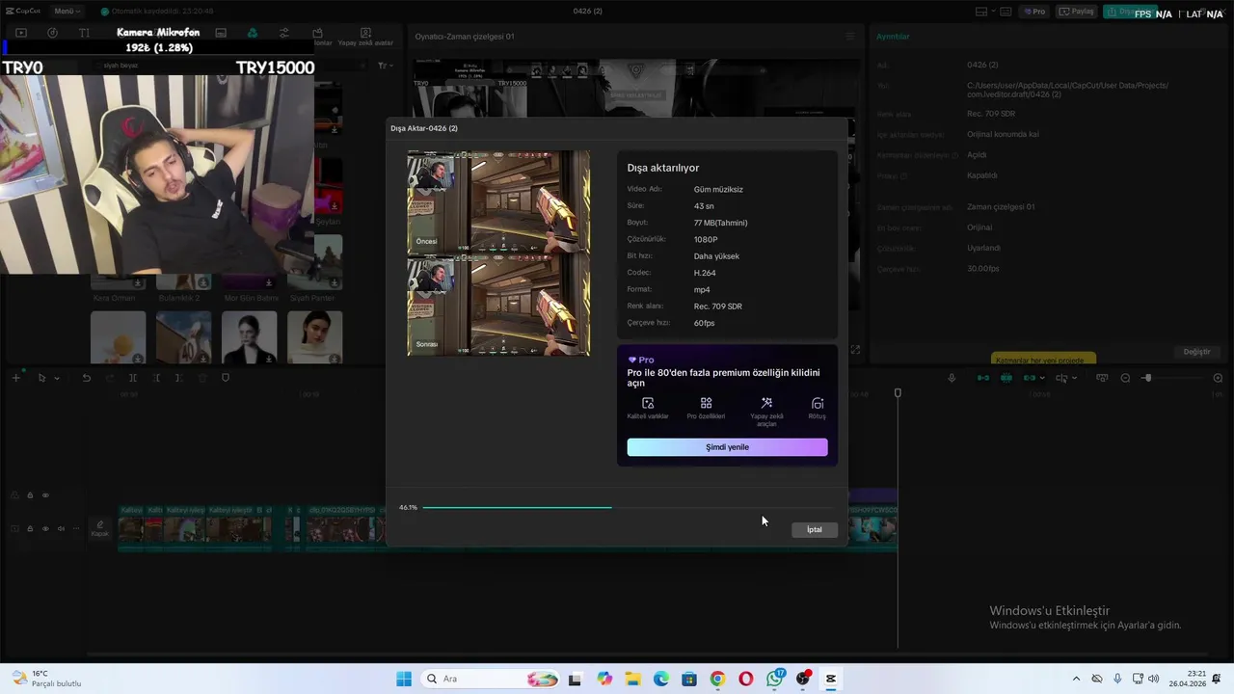Toggle main track magnet snapping
Viewport: 1234px width, 694px height.
tap(983, 378)
